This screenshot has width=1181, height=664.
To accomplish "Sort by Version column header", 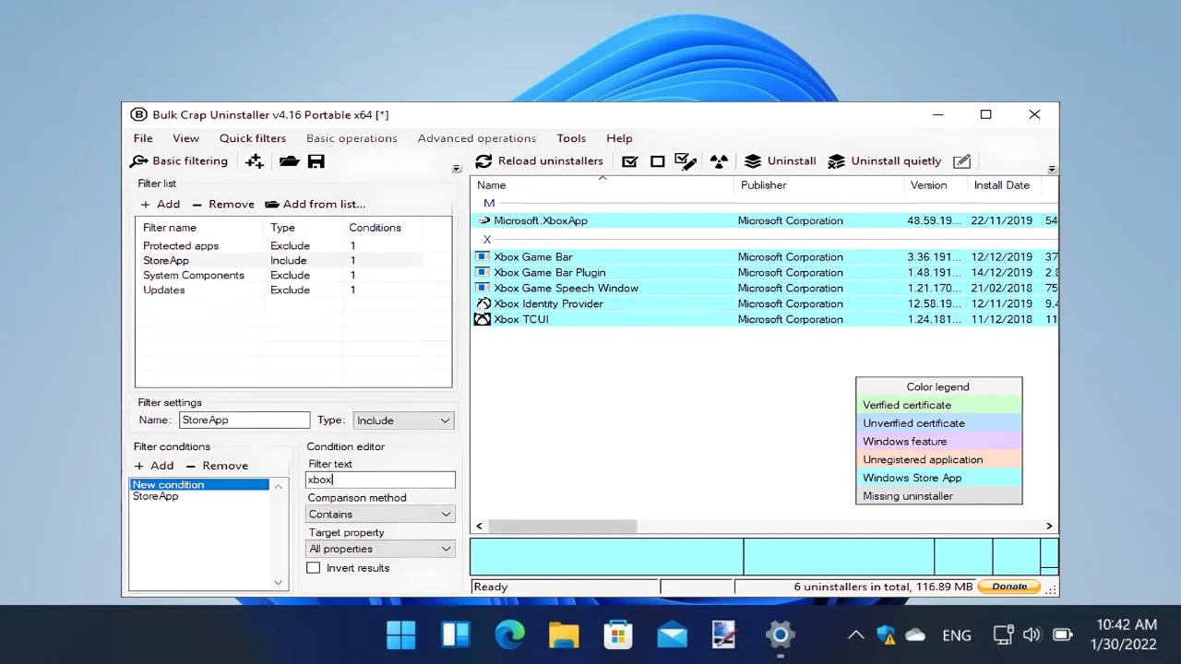I will tap(935, 185).
